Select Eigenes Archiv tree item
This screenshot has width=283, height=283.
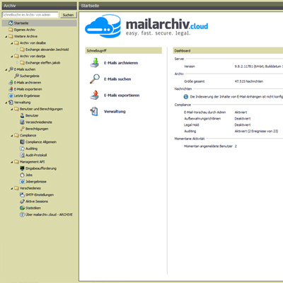click(25, 30)
